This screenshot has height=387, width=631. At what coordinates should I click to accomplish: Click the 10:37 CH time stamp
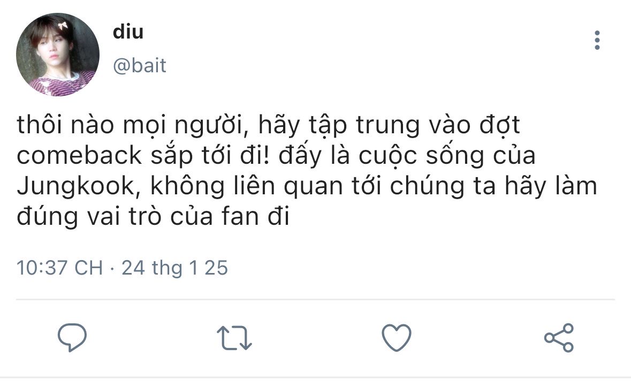point(59,268)
